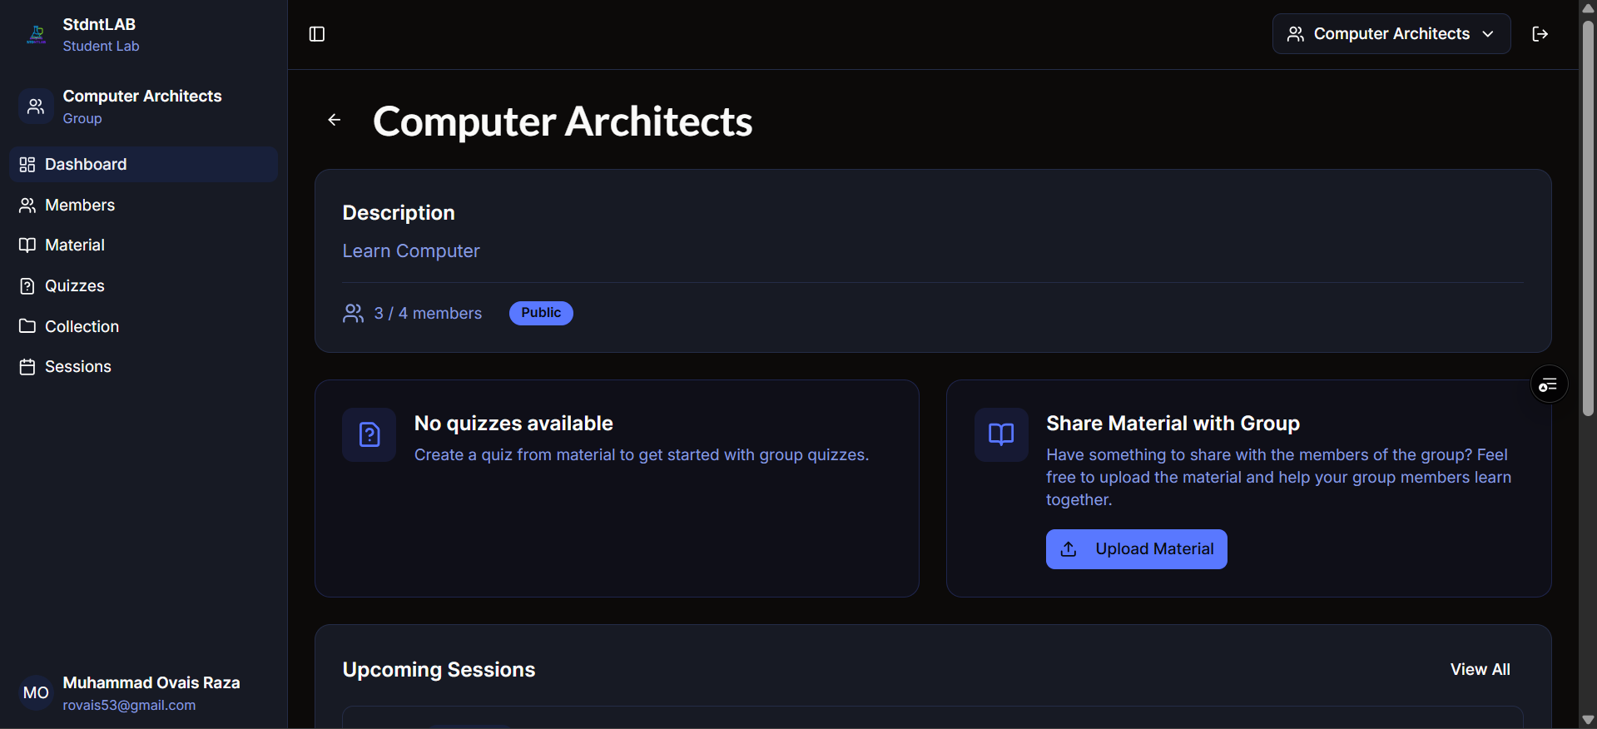Click the Upcoming Sessions heading

coord(439,669)
